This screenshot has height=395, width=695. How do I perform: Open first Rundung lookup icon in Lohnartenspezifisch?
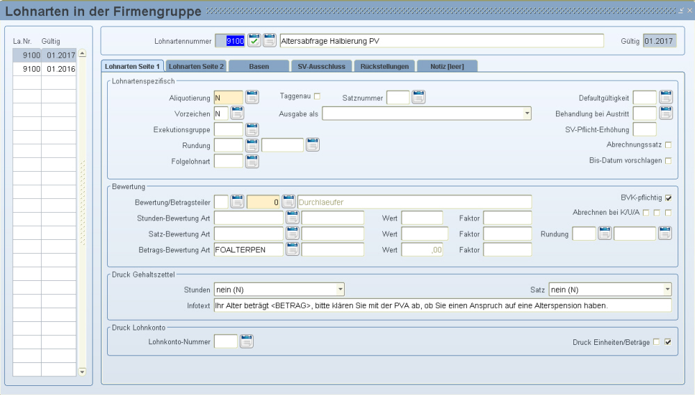point(252,145)
